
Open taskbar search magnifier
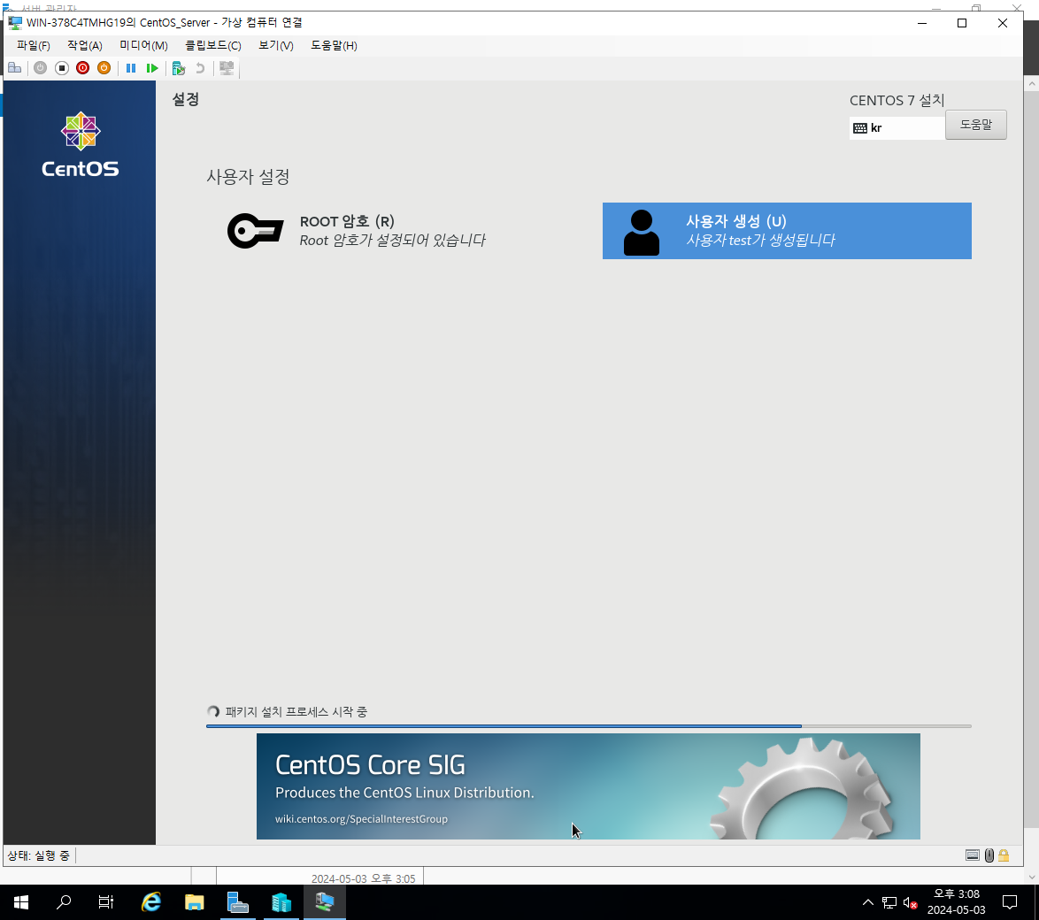pos(64,902)
